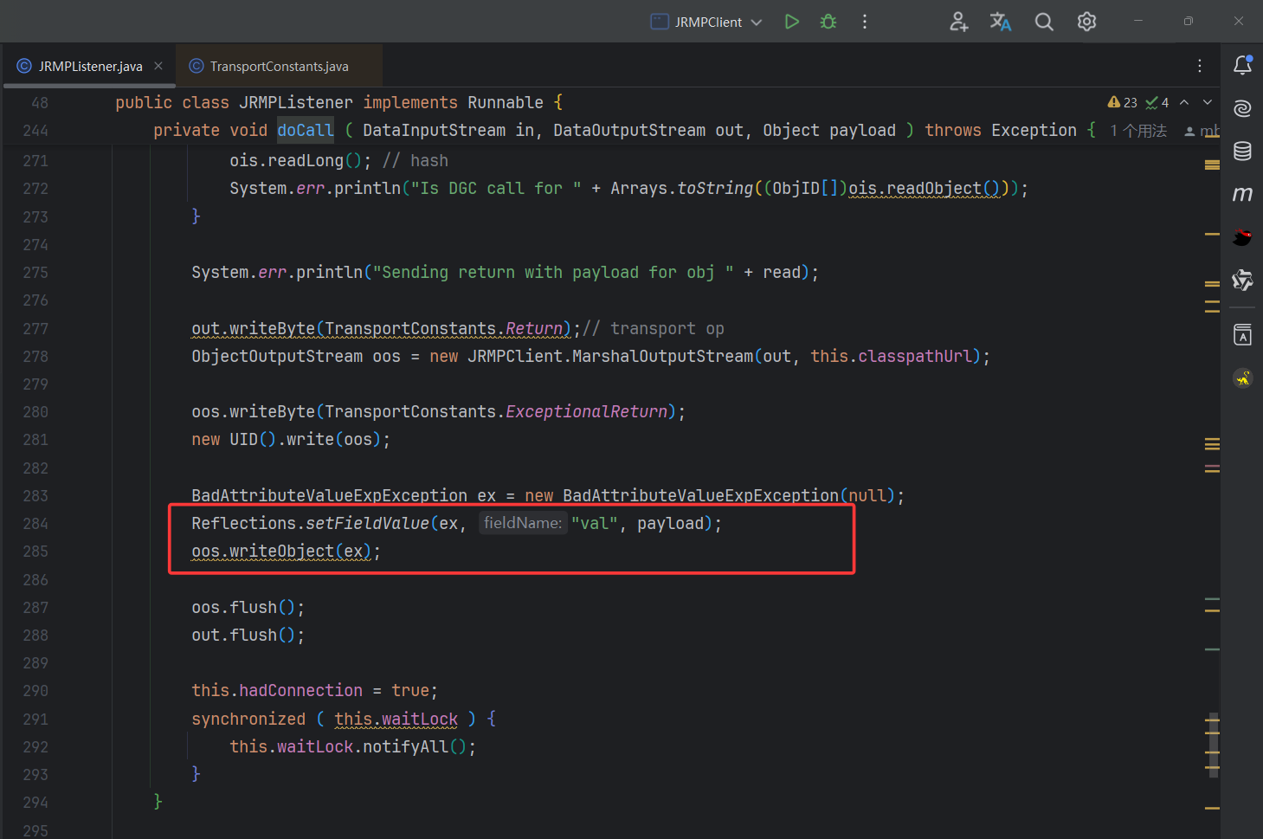The height and width of the screenshot is (839, 1263).
Task: Open the AI assistant spiral tool window
Action: tap(1242, 108)
